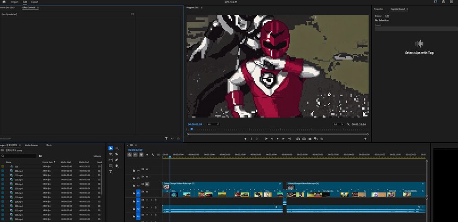Choose the Type tool

coord(111,172)
